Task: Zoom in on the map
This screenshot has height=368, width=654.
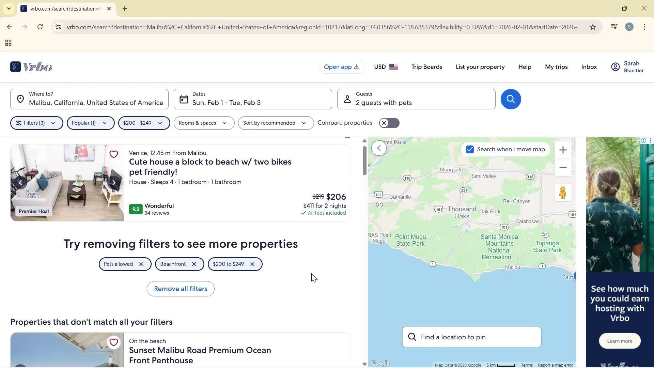Action: pyautogui.click(x=563, y=150)
